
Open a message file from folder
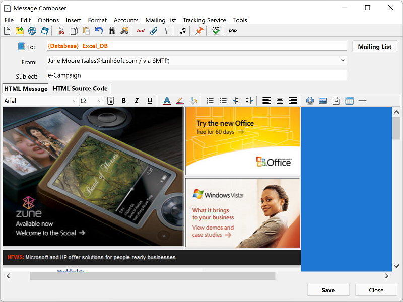pyautogui.click(x=20, y=31)
